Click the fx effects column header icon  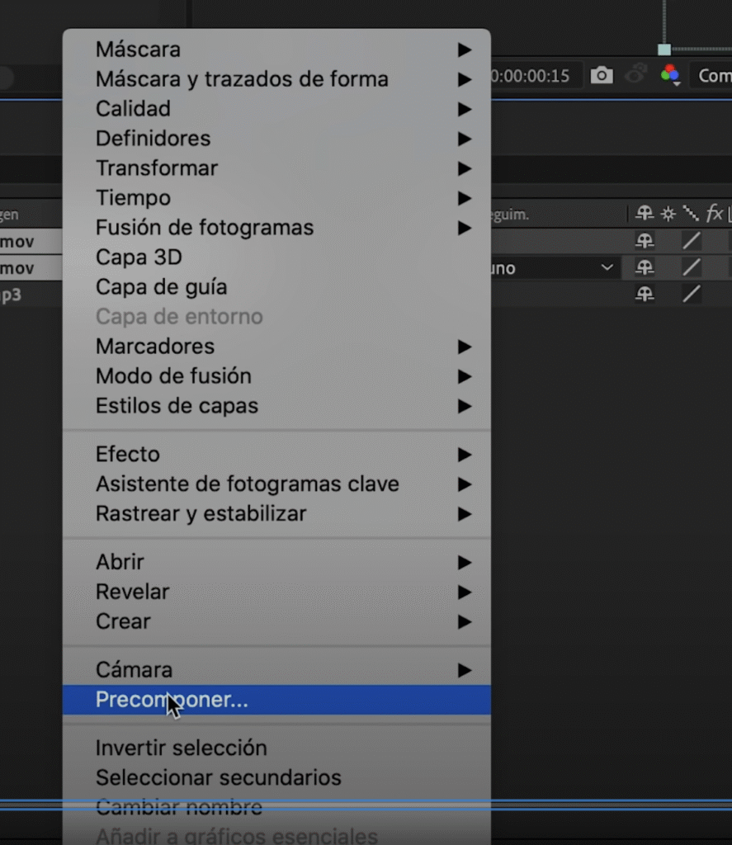714,215
